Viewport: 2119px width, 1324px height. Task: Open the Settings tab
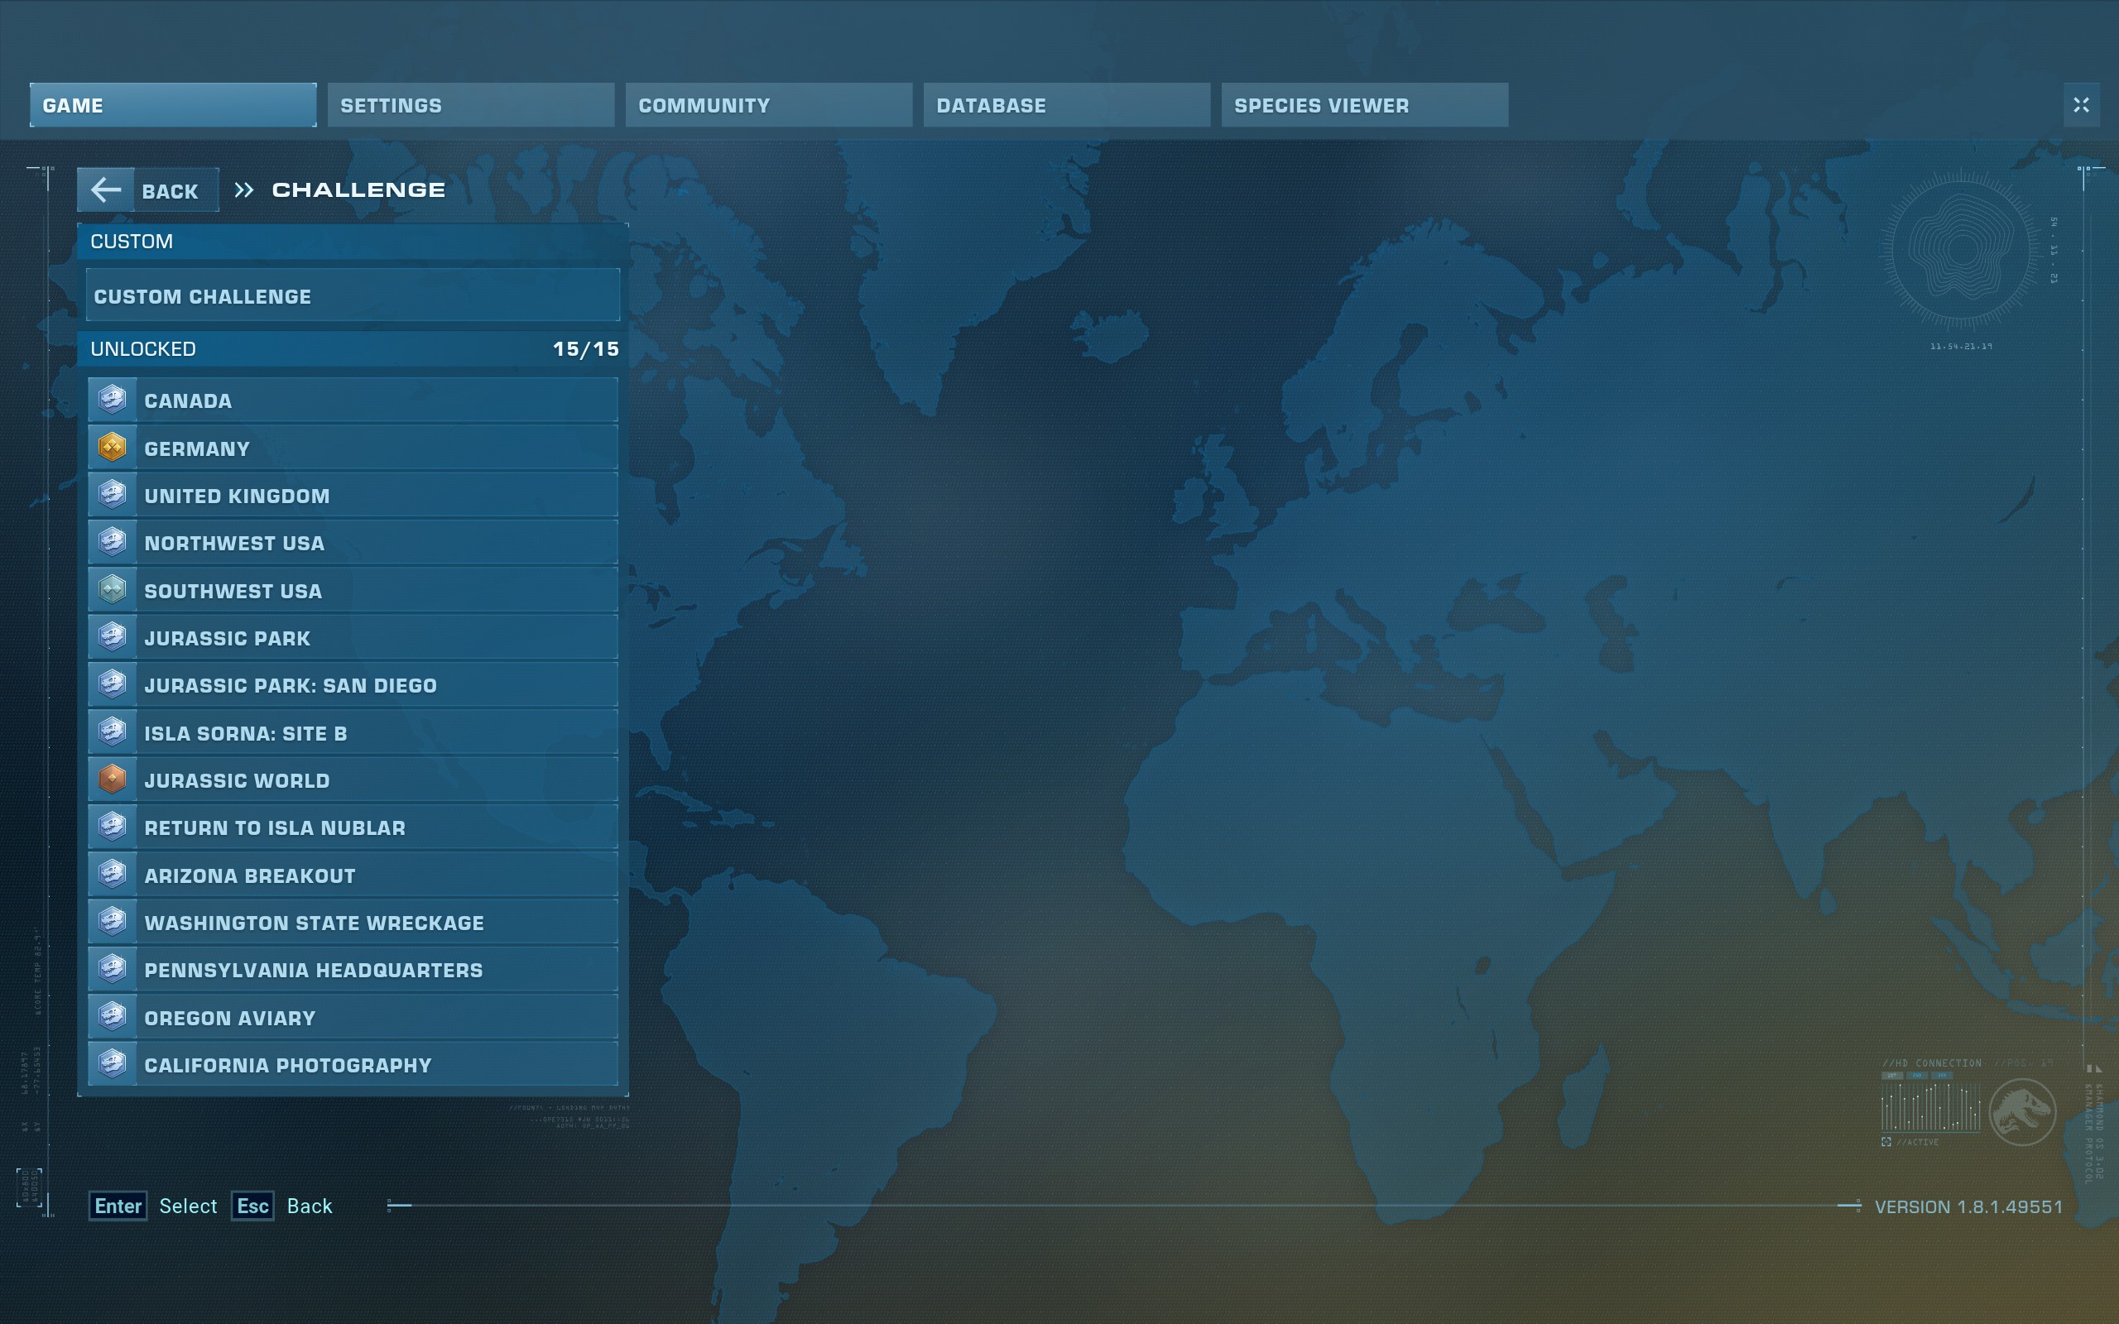[471, 105]
